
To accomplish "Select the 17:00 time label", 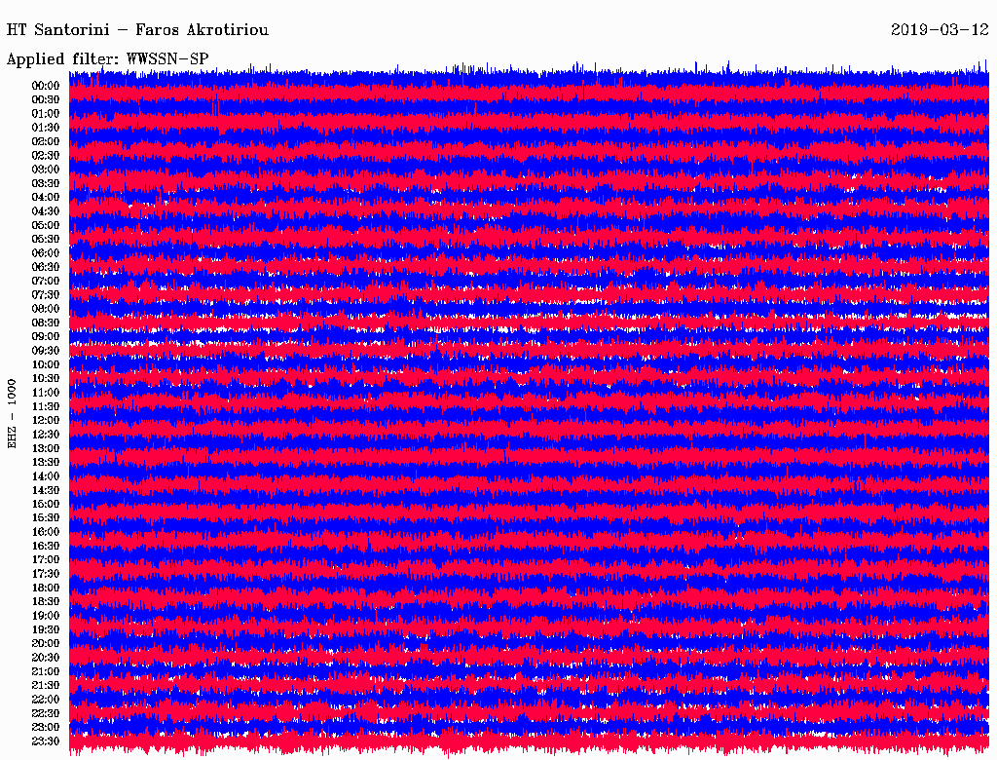I will (x=46, y=560).
